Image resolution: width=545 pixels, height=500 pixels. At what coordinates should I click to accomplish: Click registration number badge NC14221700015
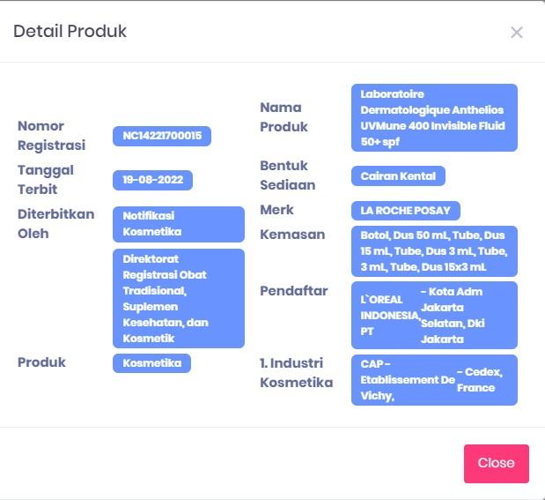pos(162,136)
